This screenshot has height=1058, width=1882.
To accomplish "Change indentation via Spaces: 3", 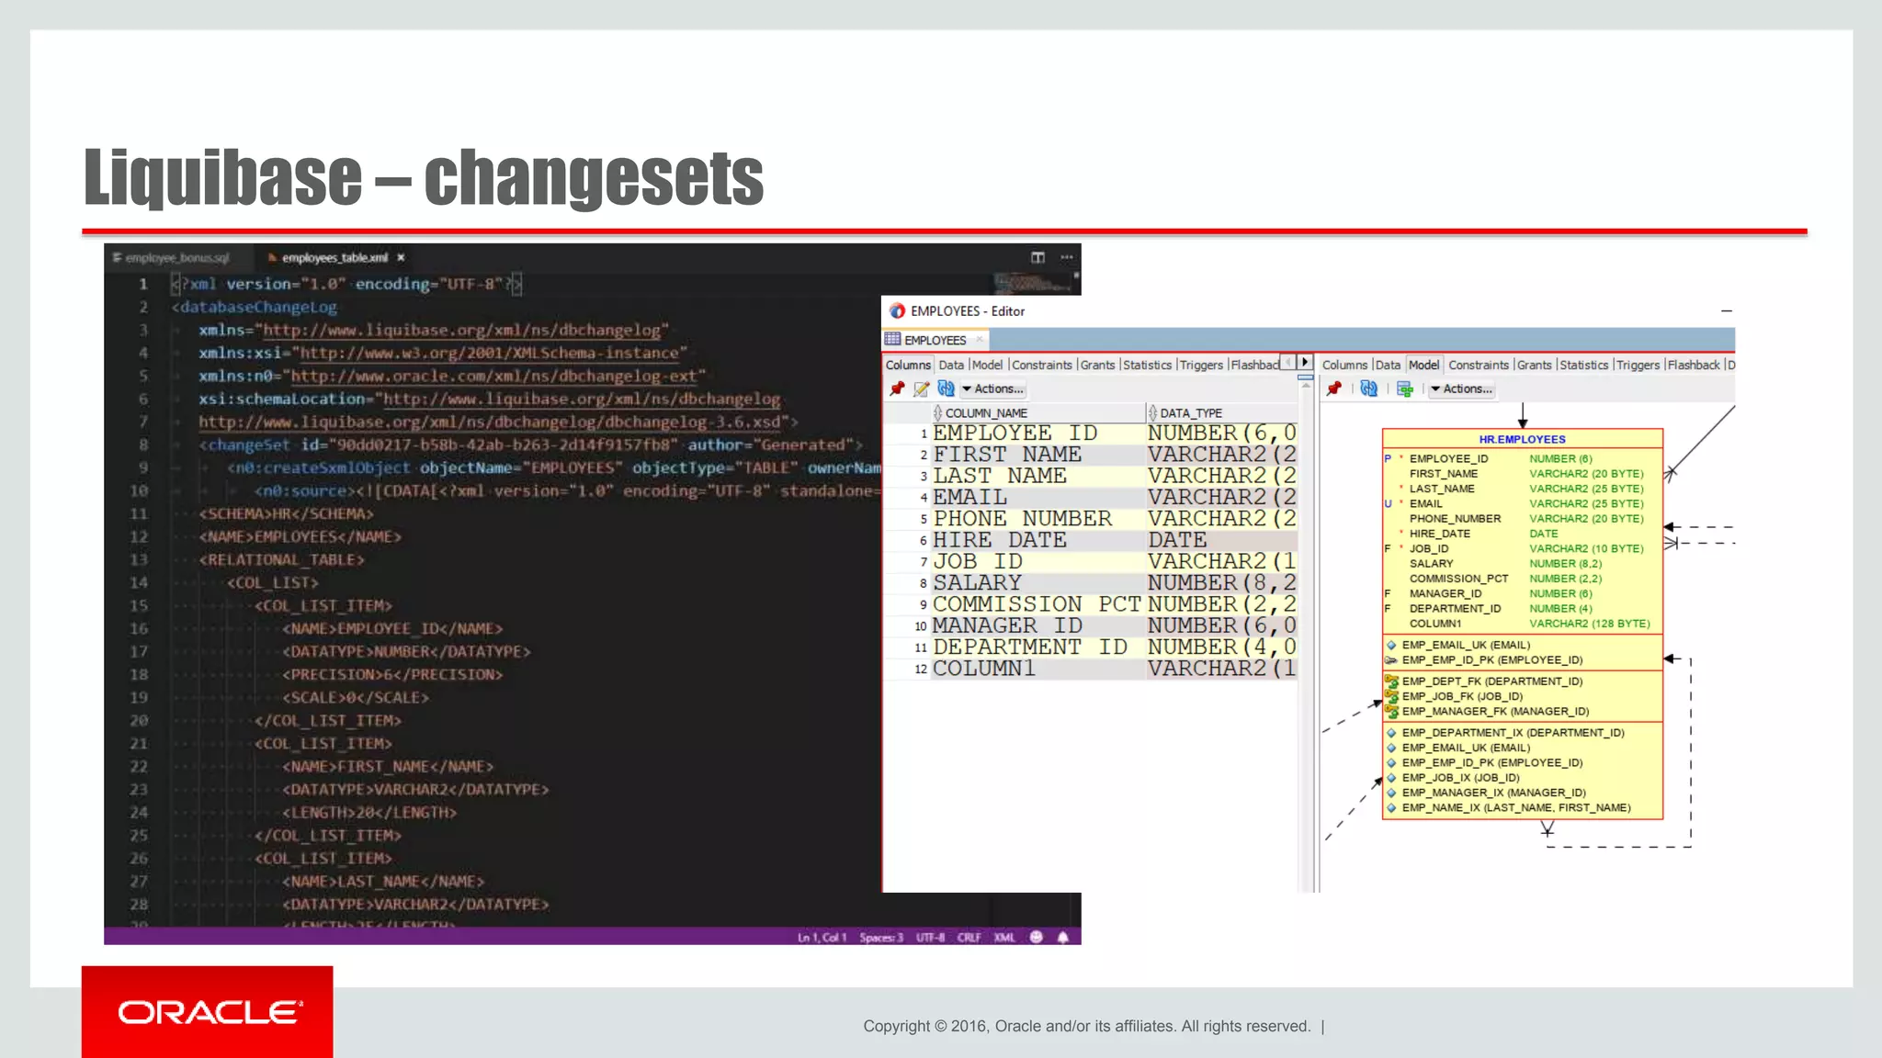I will [881, 938].
